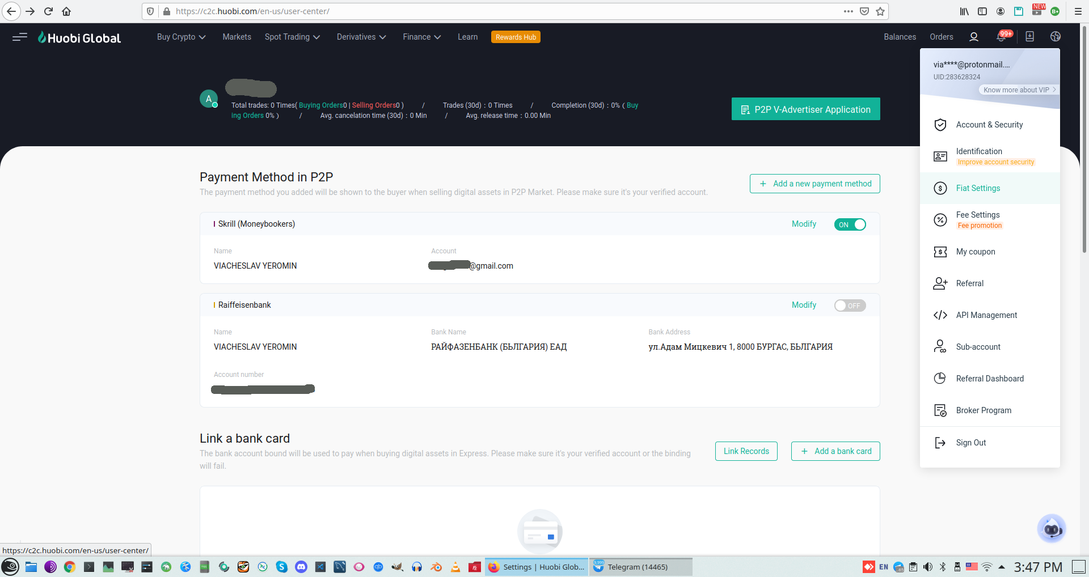1089x577 pixels.
Task: Go to Markets page
Action: [x=237, y=37]
